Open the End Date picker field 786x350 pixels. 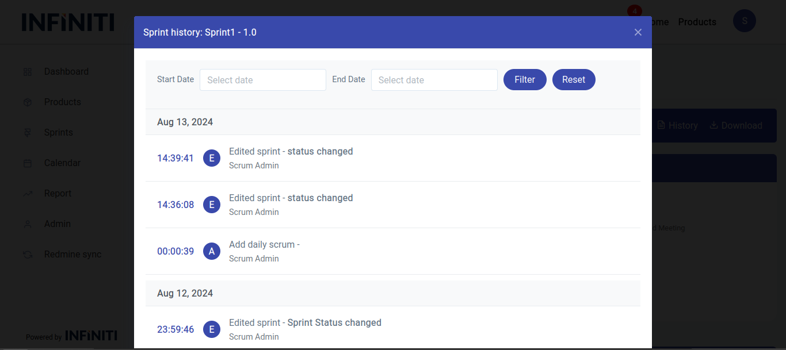[434, 80]
